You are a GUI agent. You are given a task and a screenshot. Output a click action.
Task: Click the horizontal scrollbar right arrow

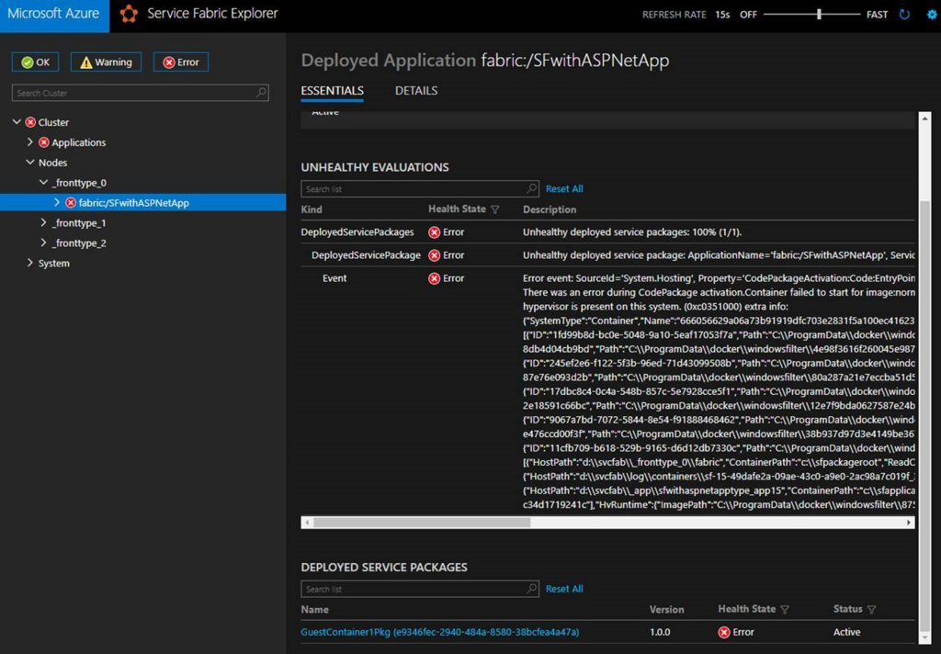tap(909, 523)
